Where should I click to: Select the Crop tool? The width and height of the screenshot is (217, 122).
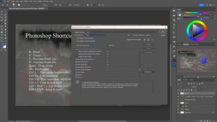click(2, 17)
